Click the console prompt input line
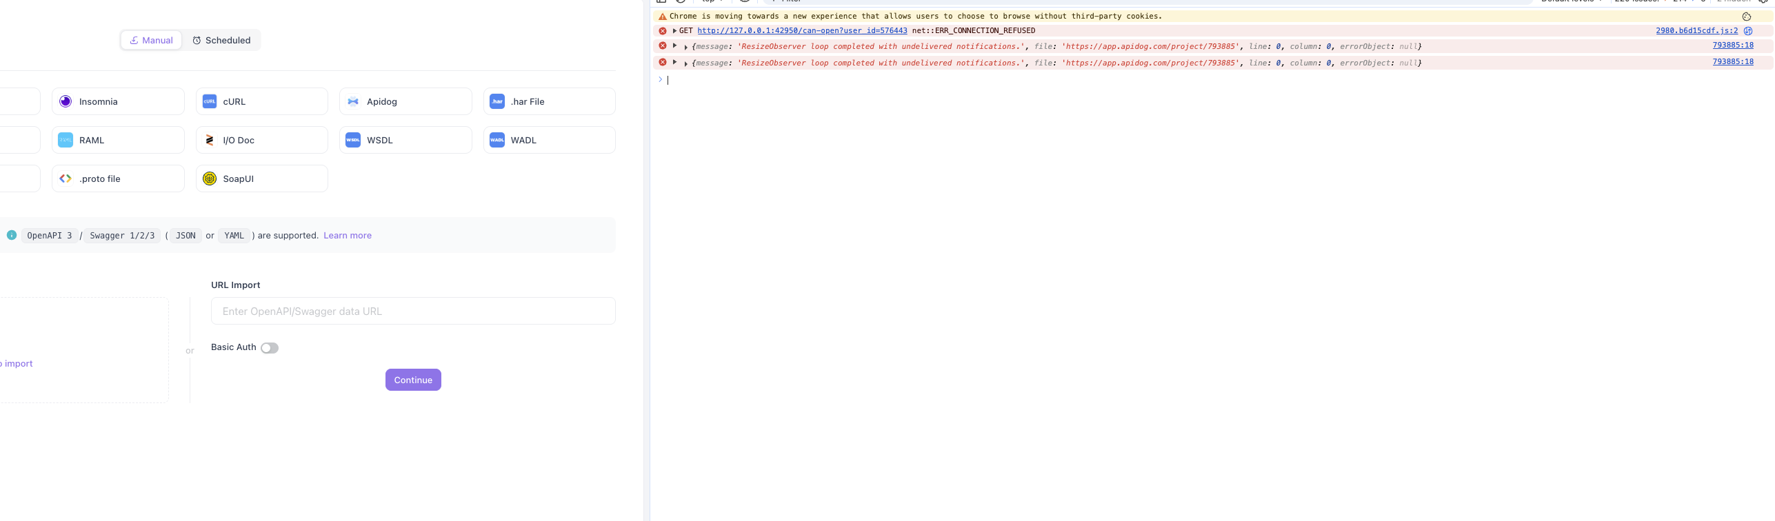This screenshot has width=1775, height=521. [1214, 80]
